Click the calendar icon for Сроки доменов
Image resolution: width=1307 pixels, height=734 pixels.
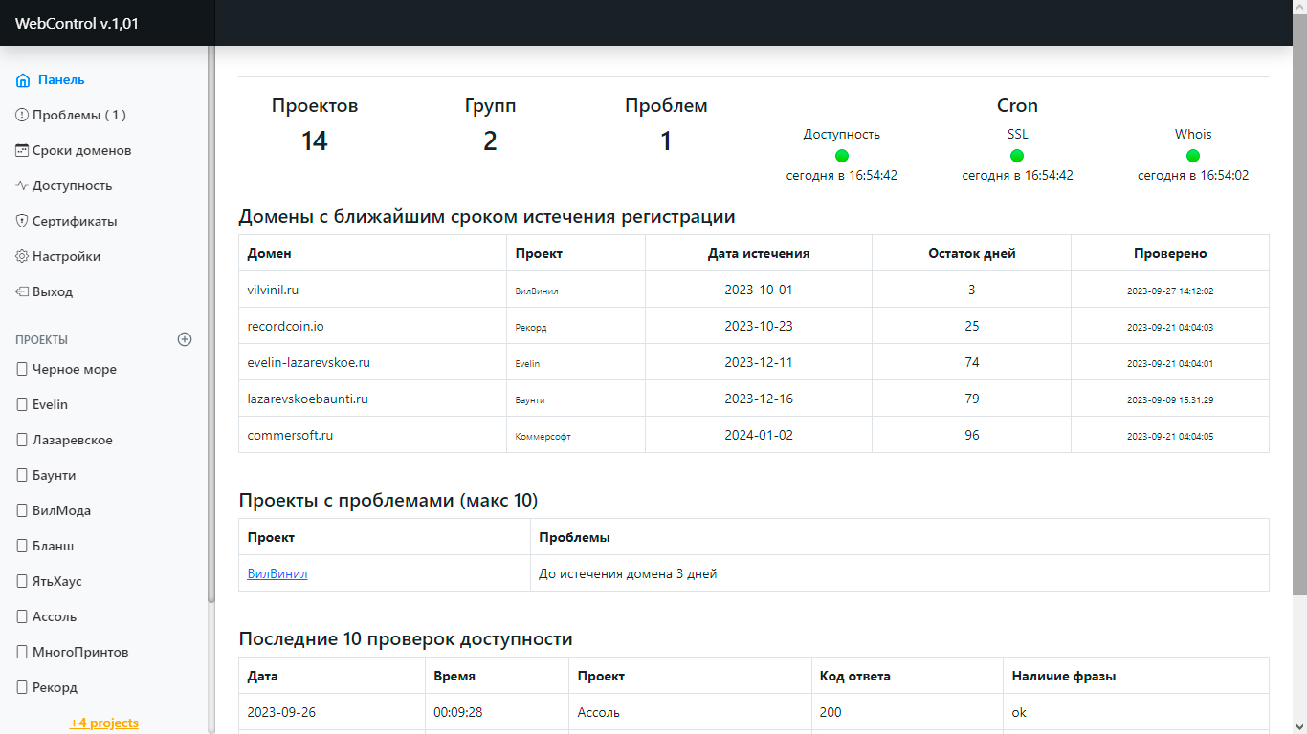[22, 150]
